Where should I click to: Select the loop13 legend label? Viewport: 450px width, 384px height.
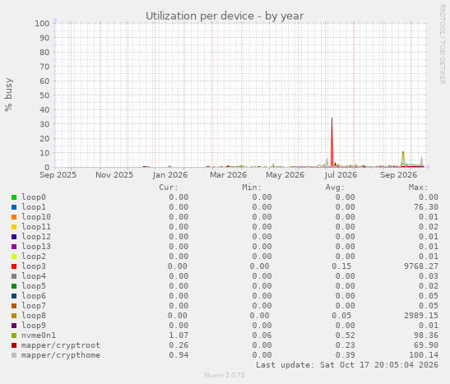pyautogui.click(x=36, y=247)
